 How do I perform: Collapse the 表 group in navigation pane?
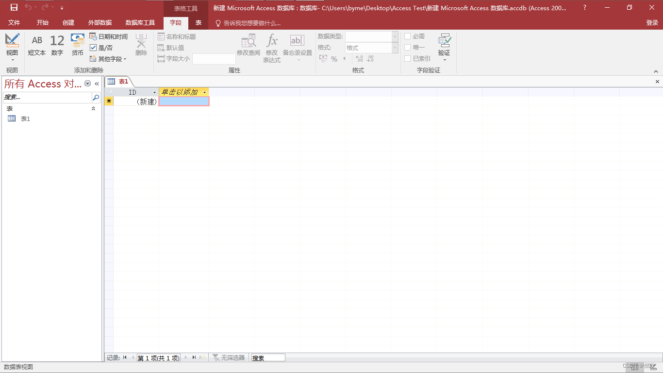[94, 109]
